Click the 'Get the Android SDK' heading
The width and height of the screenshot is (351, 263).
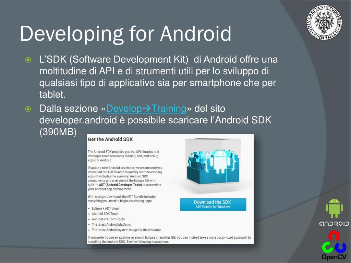pyautogui.click(x=110, y=139)
